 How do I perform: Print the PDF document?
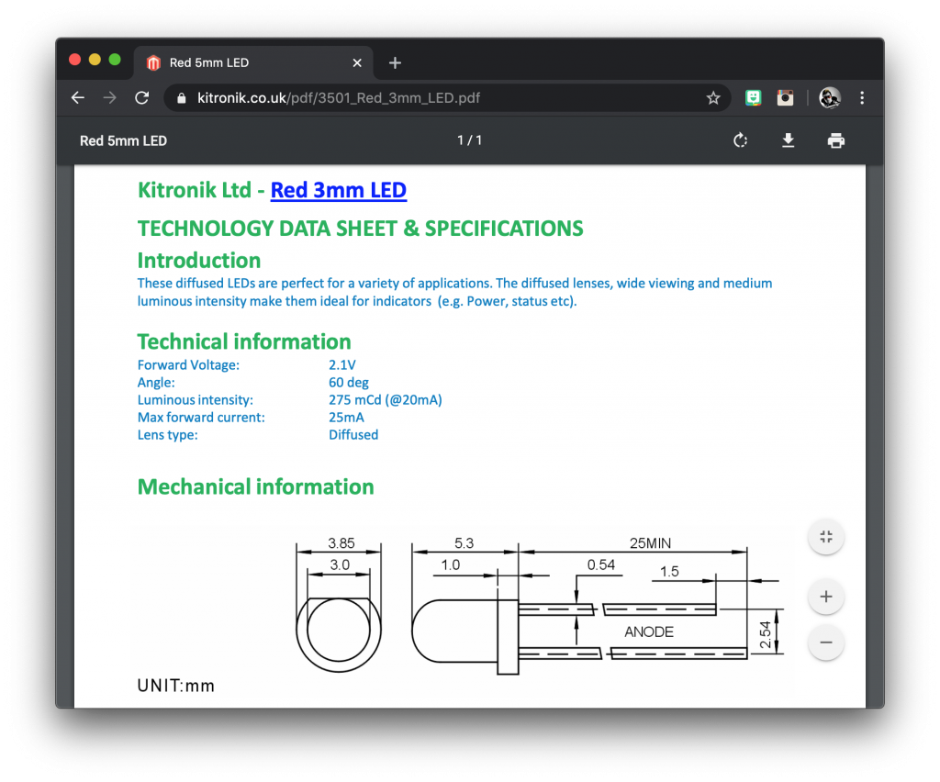point(835,140)
